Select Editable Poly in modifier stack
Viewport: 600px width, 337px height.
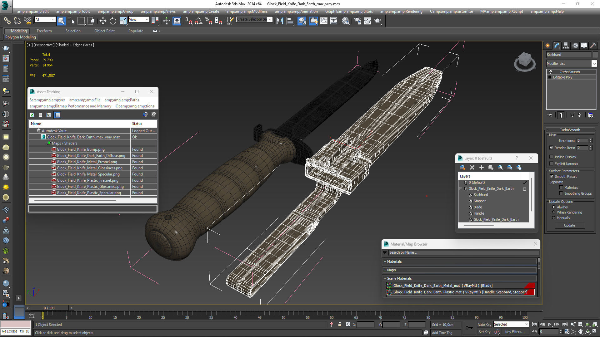click(x=562, y=77)
